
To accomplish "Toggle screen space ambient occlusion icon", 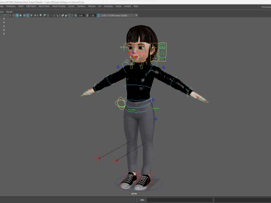I will 41,15.
